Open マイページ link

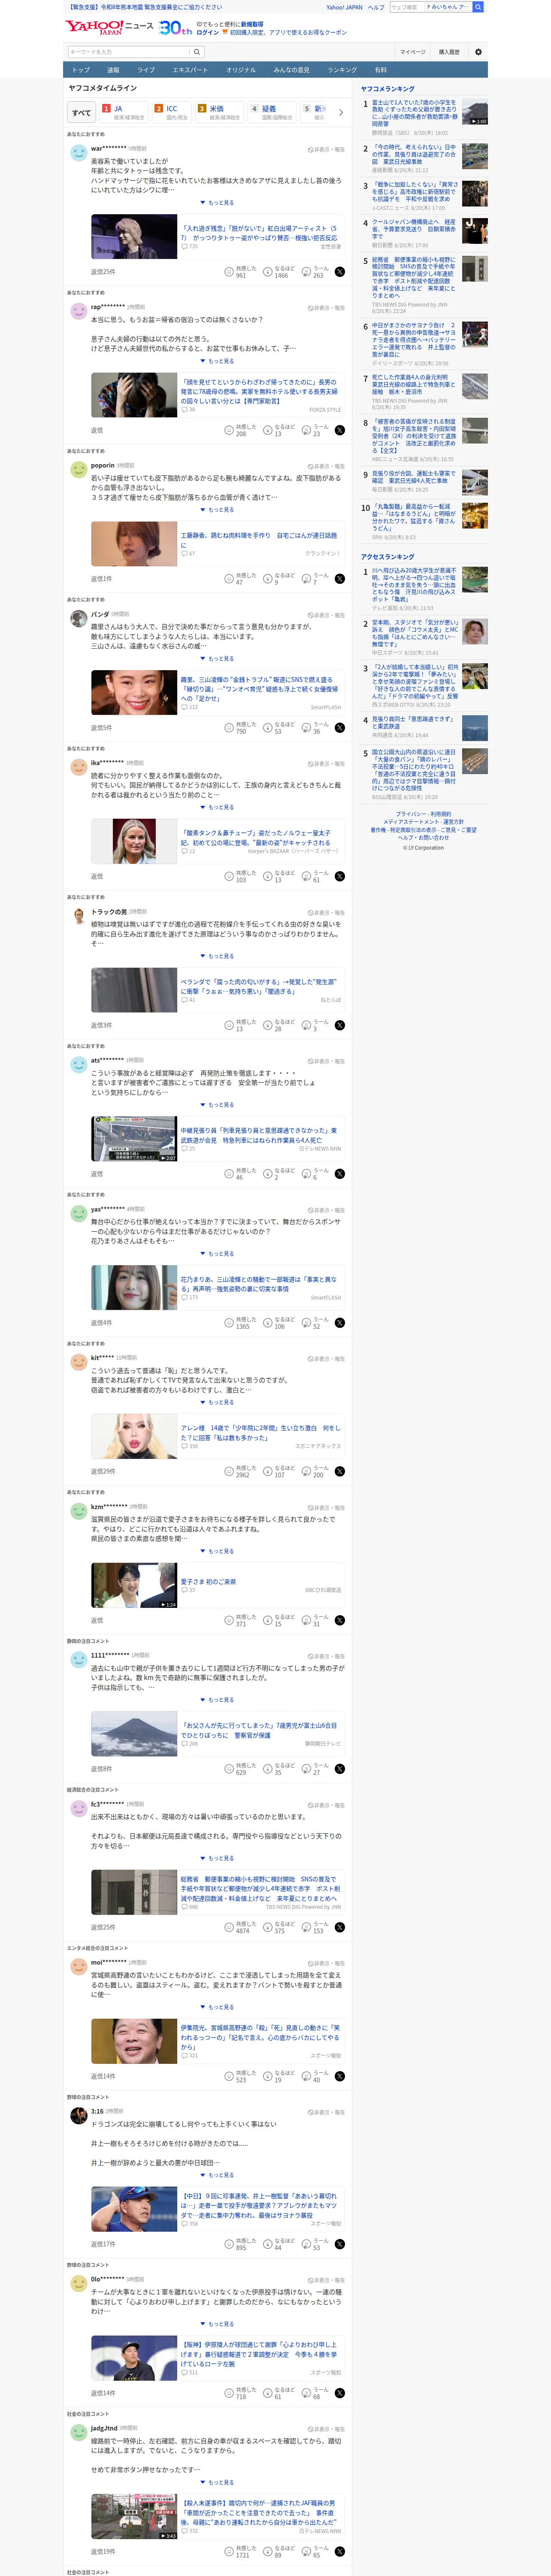pos(413,52)
